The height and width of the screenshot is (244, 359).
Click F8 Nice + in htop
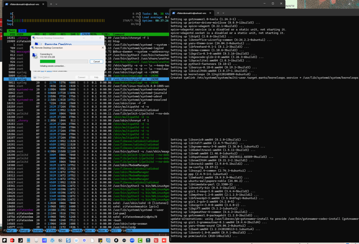[x=101, y=231]
